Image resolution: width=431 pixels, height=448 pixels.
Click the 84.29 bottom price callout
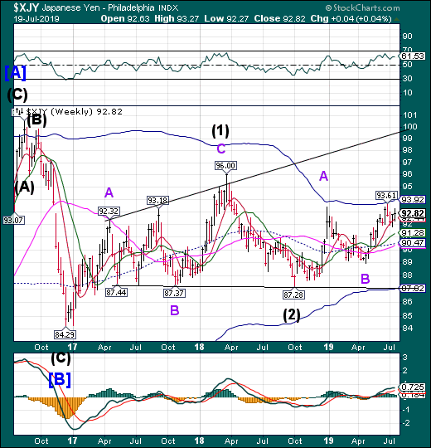click(x=65, y=334)
